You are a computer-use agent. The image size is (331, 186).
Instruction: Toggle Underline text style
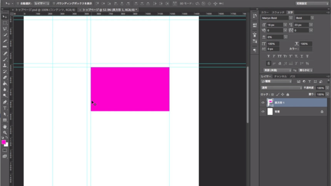302,56
